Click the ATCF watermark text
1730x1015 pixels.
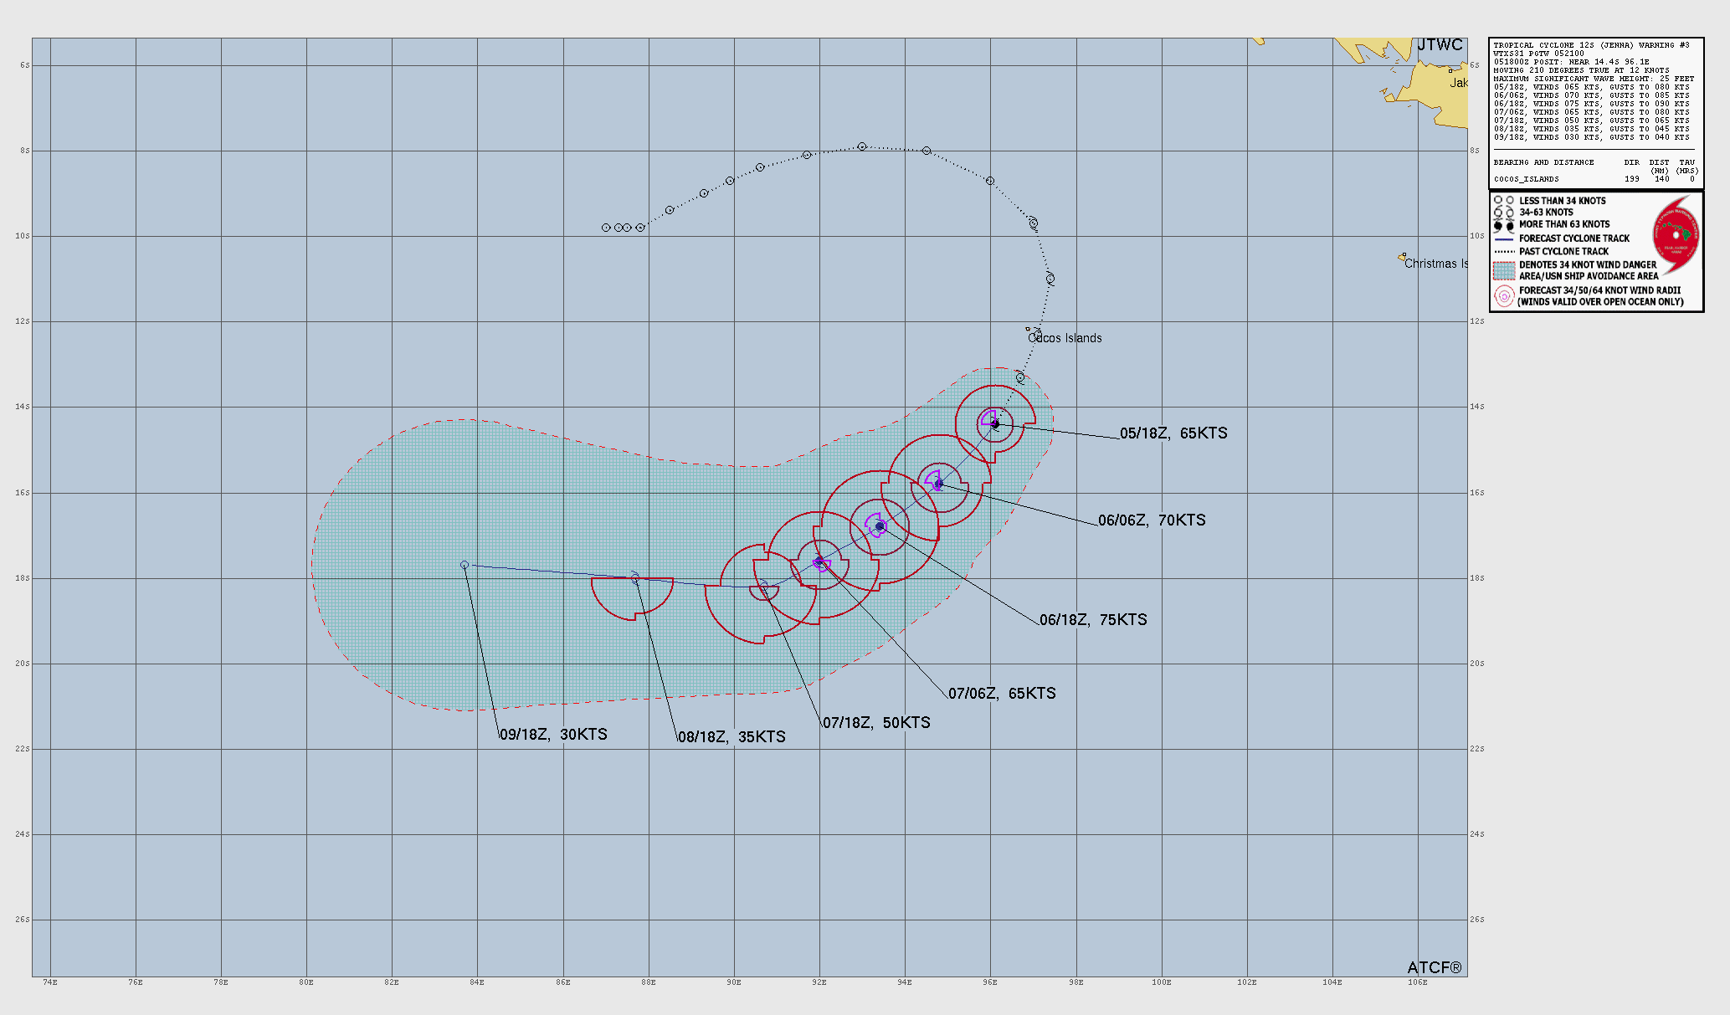point(1434,967)
